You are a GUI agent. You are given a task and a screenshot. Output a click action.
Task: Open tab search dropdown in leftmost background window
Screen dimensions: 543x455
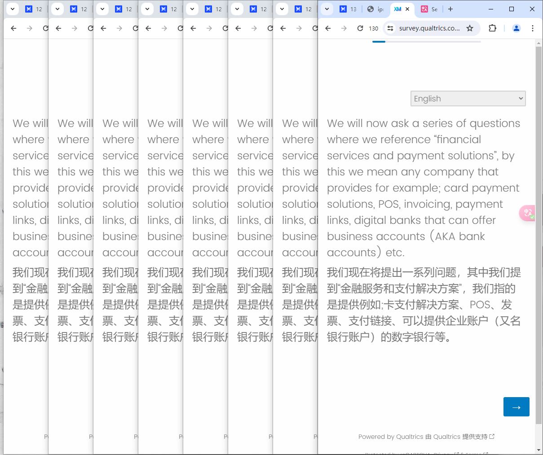click(13, 9)
